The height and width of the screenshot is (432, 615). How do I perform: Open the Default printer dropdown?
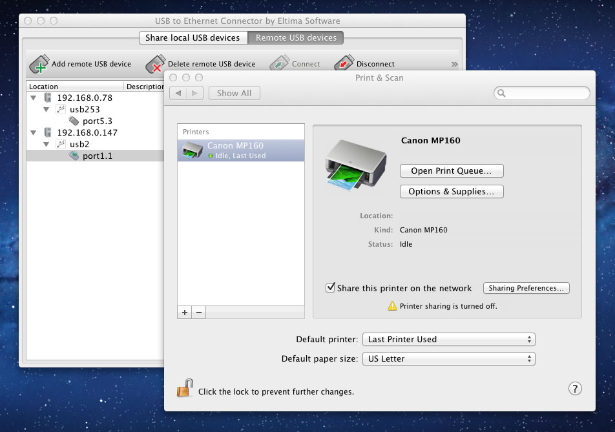tap(449, 340)
